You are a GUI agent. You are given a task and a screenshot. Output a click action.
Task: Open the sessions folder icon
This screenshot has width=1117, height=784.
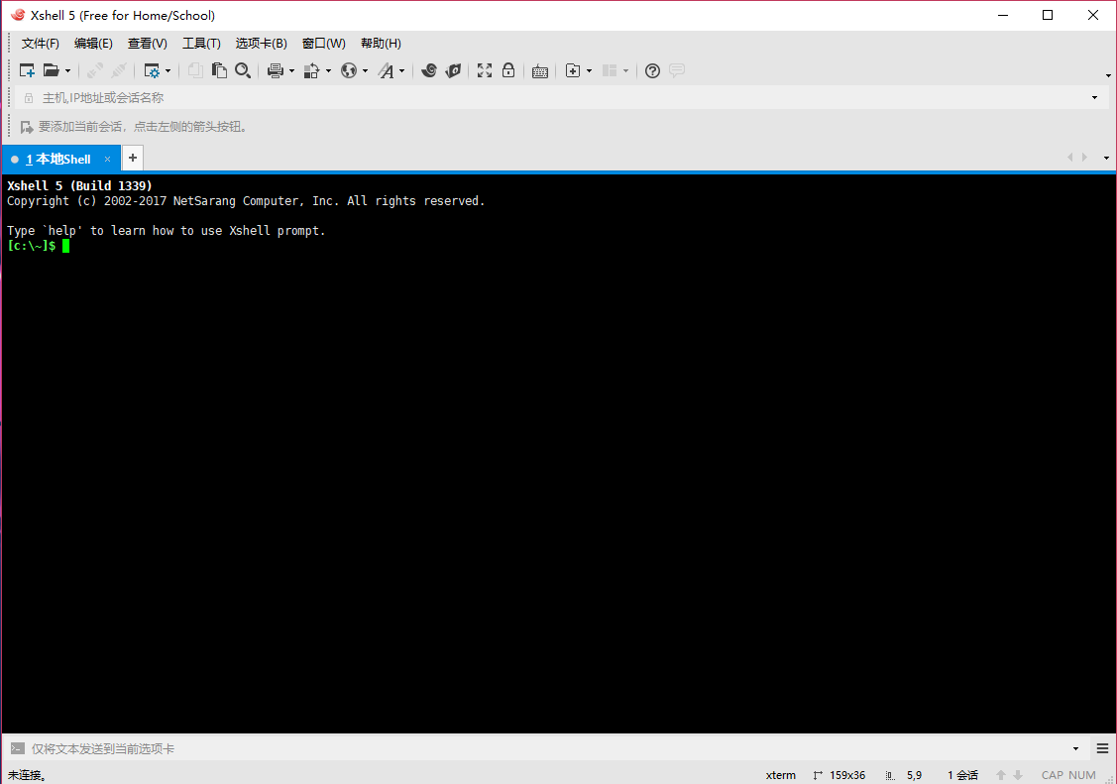(51, 70)
